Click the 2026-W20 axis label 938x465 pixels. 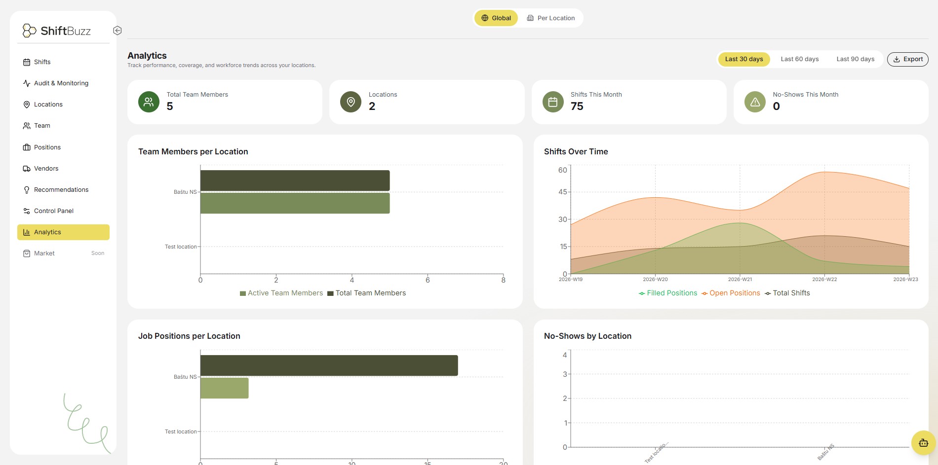pos(655,279)
